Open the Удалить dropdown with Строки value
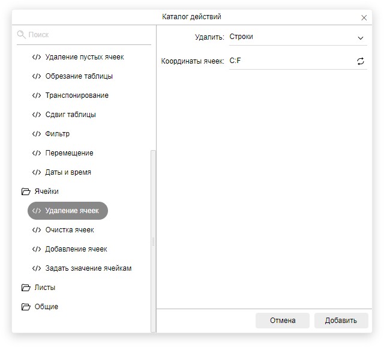This screenshot has width=384, height=347. tap(297, 37)
